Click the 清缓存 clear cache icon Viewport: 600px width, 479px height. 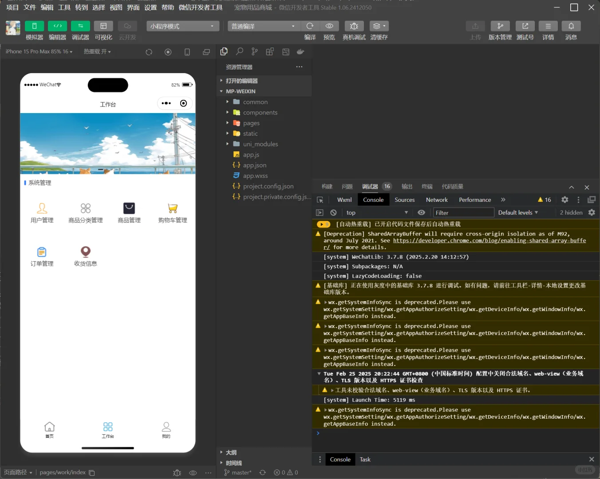(379, 26)
